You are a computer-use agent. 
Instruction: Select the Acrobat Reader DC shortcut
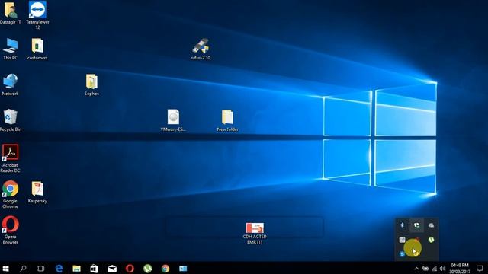(x=10, y=158)
